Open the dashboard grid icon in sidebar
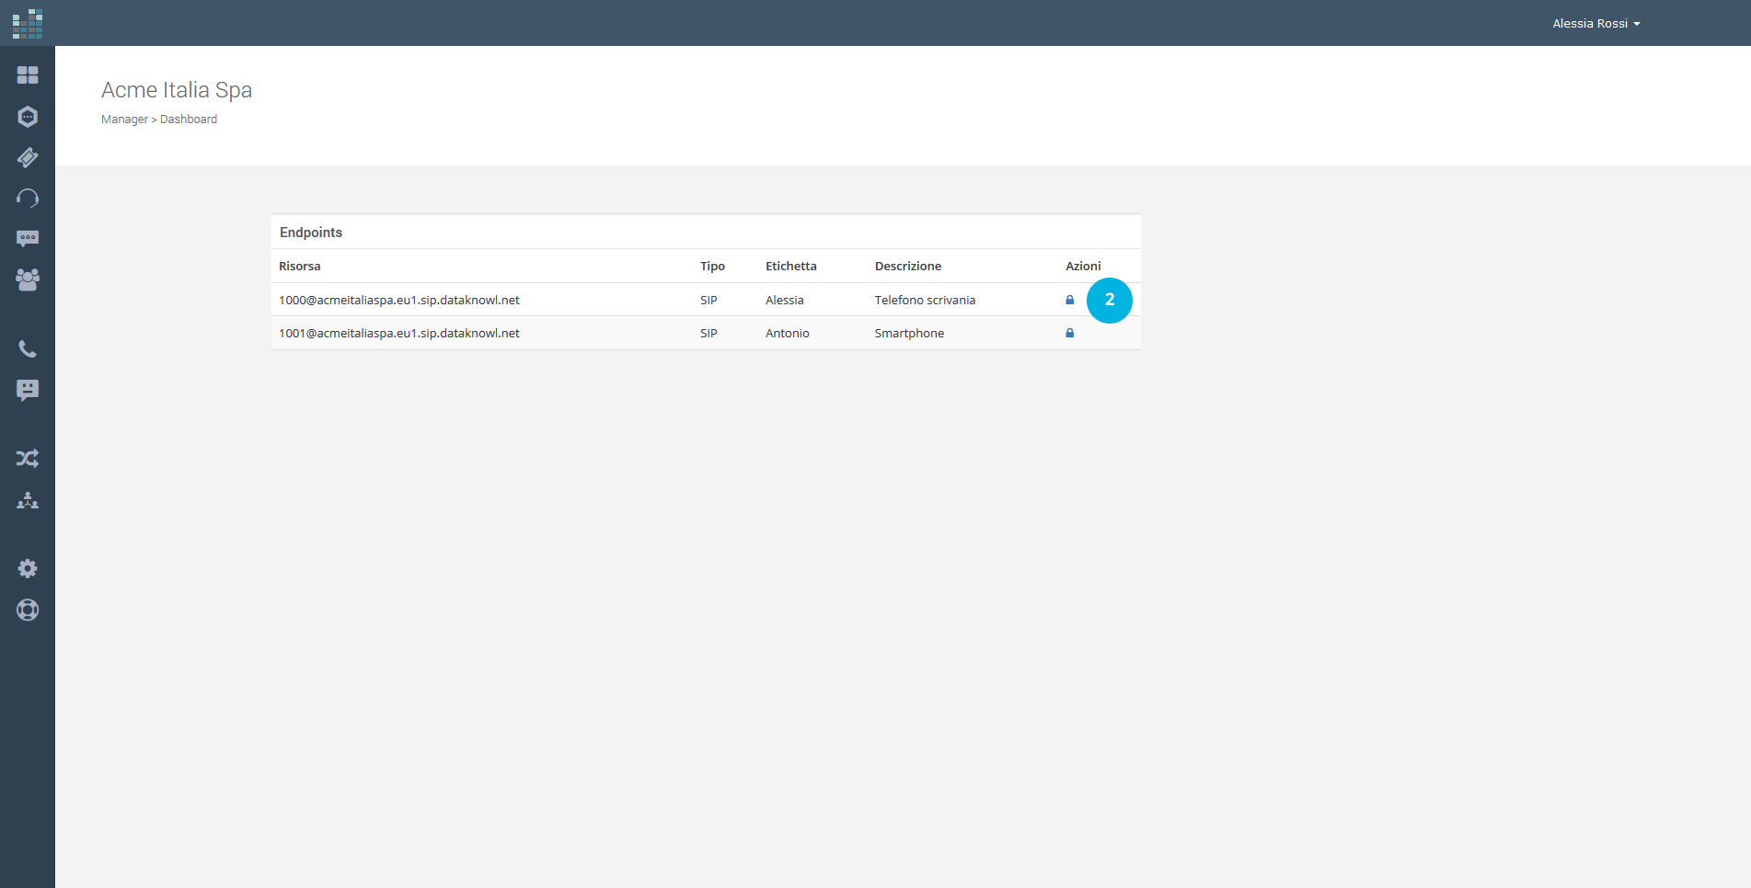 [28, 75]
